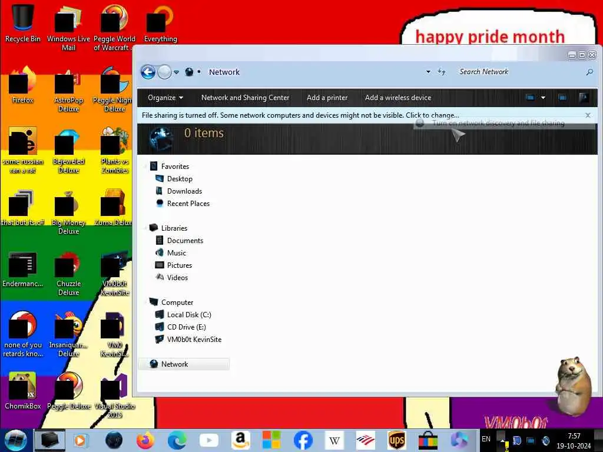Select Recycle Bin desktop icon
Viewport: 603px width, 452px height.
click(x=23, y=23)
